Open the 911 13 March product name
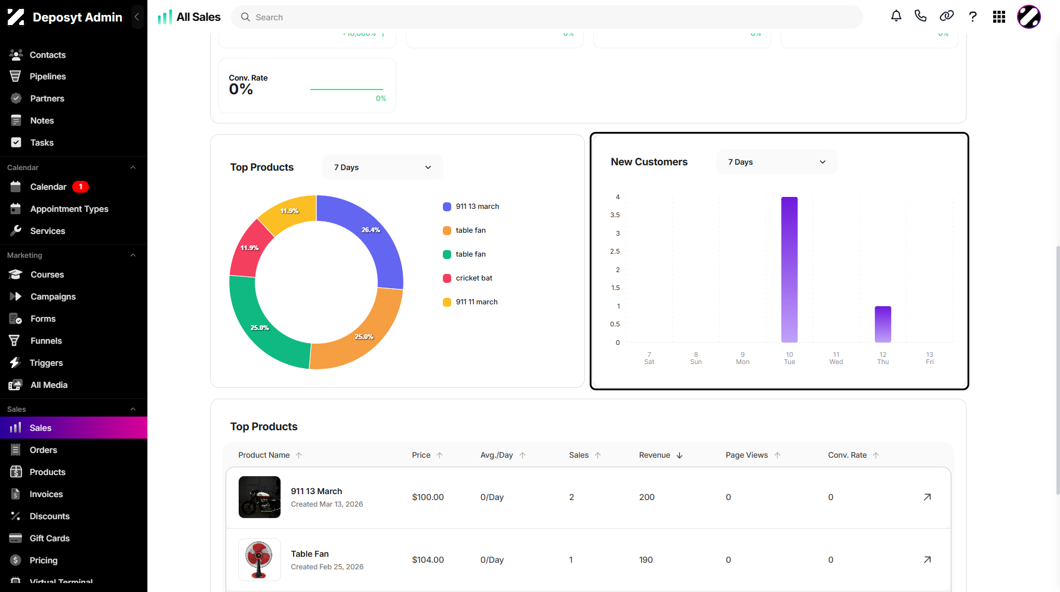 tap(316, 491)
